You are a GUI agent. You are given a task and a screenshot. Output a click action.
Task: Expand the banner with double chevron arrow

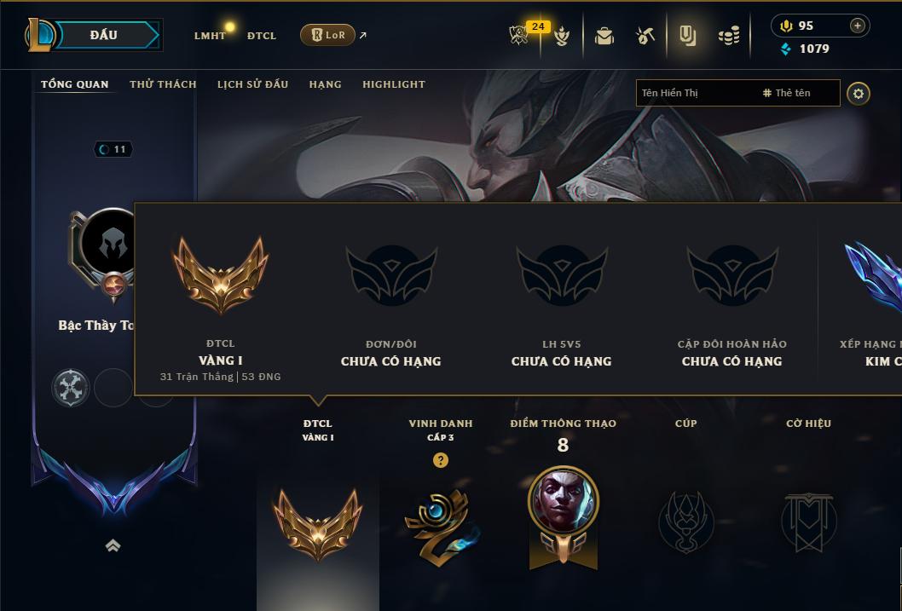click(x=113, y=545)
